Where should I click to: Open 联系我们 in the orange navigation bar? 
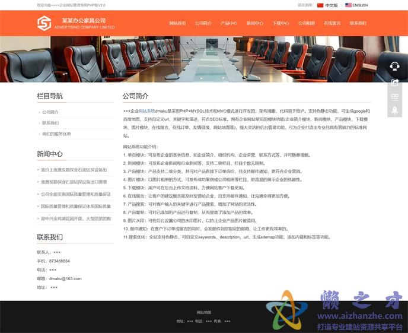[x=358, y=23]
